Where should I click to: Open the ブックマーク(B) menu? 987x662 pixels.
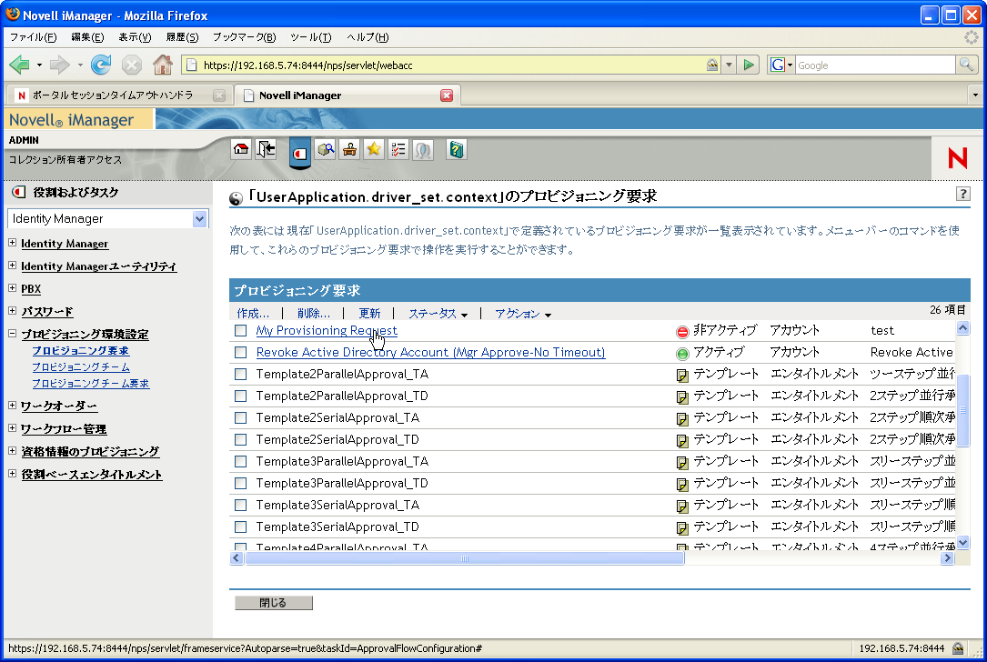(244, 37)
